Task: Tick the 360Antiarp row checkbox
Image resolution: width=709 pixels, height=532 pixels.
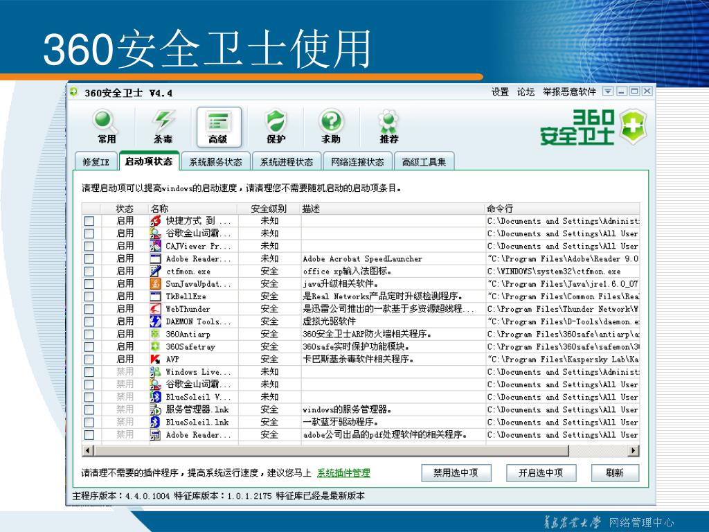Action: 89,334
